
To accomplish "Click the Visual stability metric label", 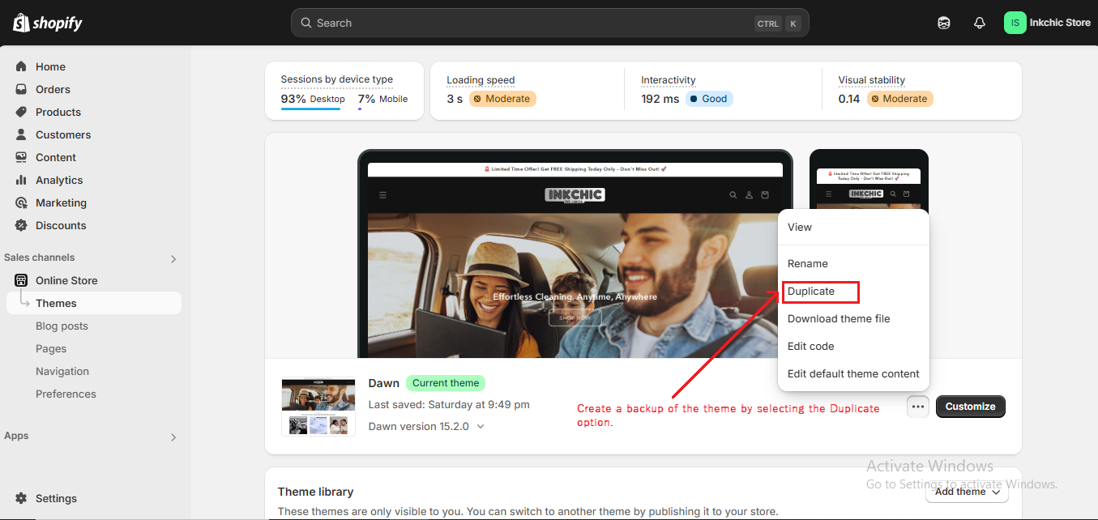I will (872, 80).
